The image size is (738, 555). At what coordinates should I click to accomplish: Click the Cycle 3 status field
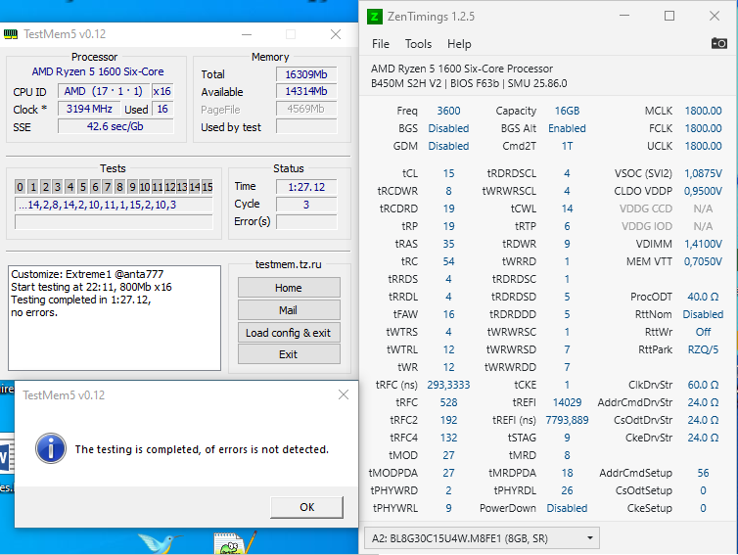[x=306, y=205]
